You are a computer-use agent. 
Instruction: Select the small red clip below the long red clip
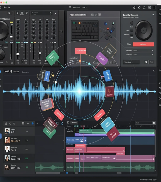pyautogui.click(x=120, y=153)
